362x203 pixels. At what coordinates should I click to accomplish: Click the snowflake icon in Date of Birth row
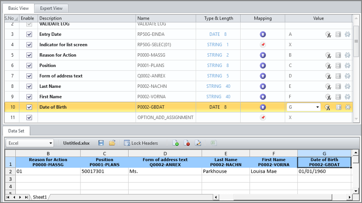[348, 107]
